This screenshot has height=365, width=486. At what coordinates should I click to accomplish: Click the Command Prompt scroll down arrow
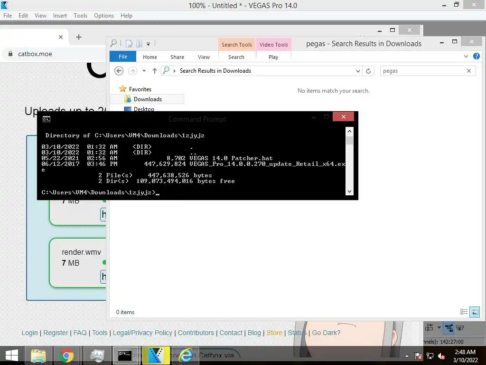(350, 192)
